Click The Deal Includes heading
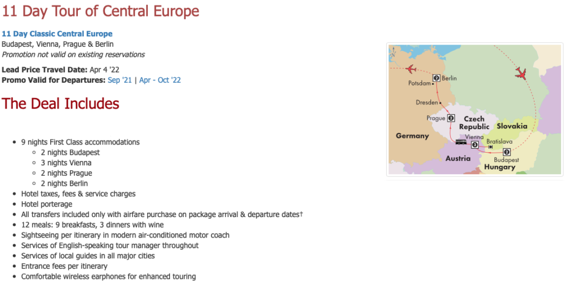The height and width of the screenshot is (286, 565). click(x=61, y=104)
